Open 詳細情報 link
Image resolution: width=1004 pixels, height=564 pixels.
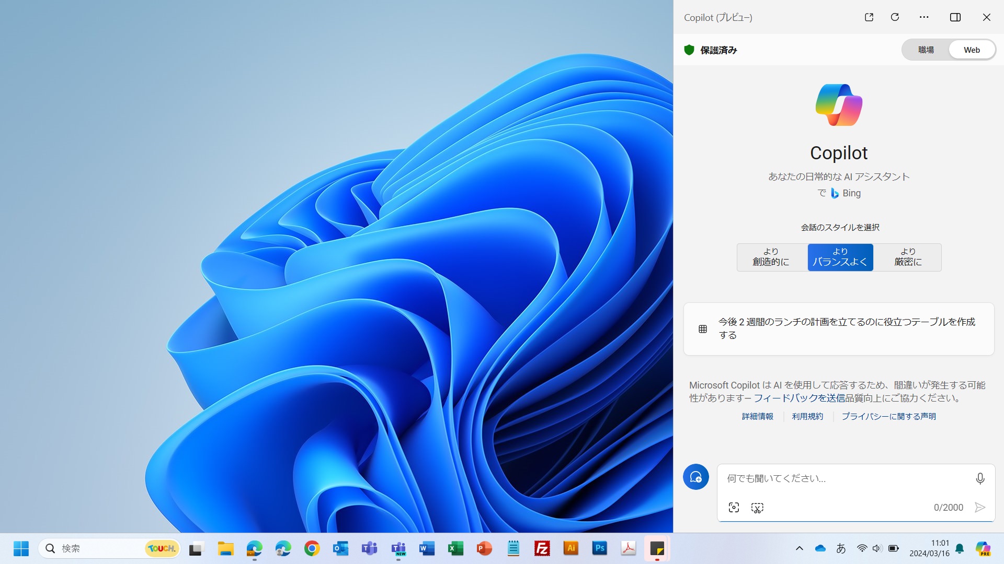[x=758, y=416]
